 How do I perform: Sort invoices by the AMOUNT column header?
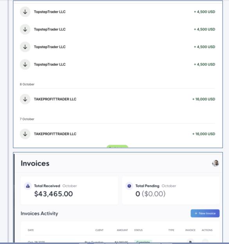[x=122, y=230]
